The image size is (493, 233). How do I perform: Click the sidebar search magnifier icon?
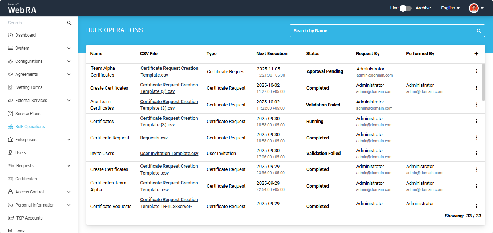(x=69, y=23)
